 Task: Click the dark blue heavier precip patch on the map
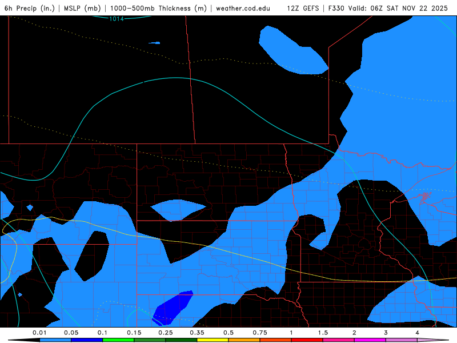(x=173, y=308)
